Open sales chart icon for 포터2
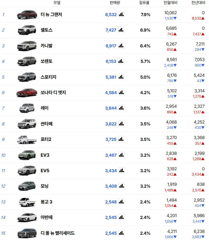This screenshot has height=240, width=209. 121,139
